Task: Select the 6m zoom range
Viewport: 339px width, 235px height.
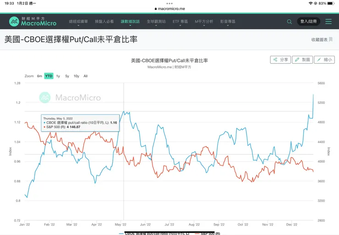Action: tap(39, 76)
